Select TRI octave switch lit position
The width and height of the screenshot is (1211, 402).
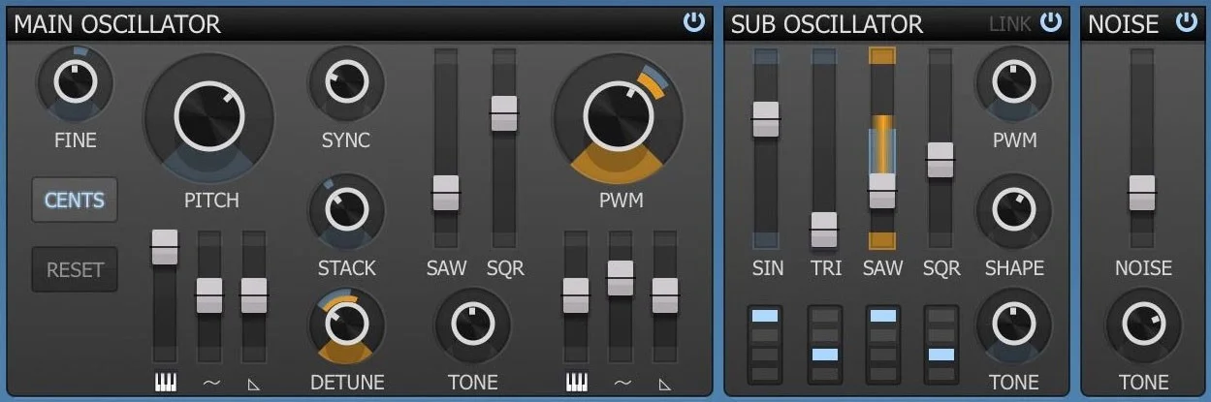tap(824, 355)
